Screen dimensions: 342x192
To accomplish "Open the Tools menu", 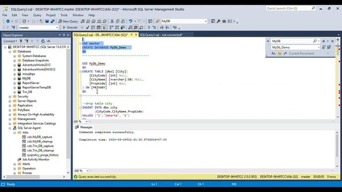I will click(64, 15).
